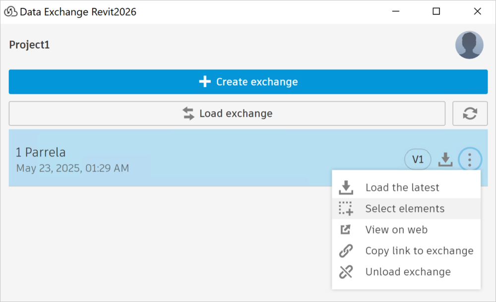
Task: Select Unload exchange from context menu
Action: pyautogui.click(x=408, y=272)
